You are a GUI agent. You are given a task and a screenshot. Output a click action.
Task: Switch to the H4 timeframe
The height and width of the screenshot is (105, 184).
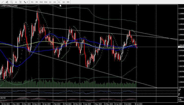tap(55, 2)
